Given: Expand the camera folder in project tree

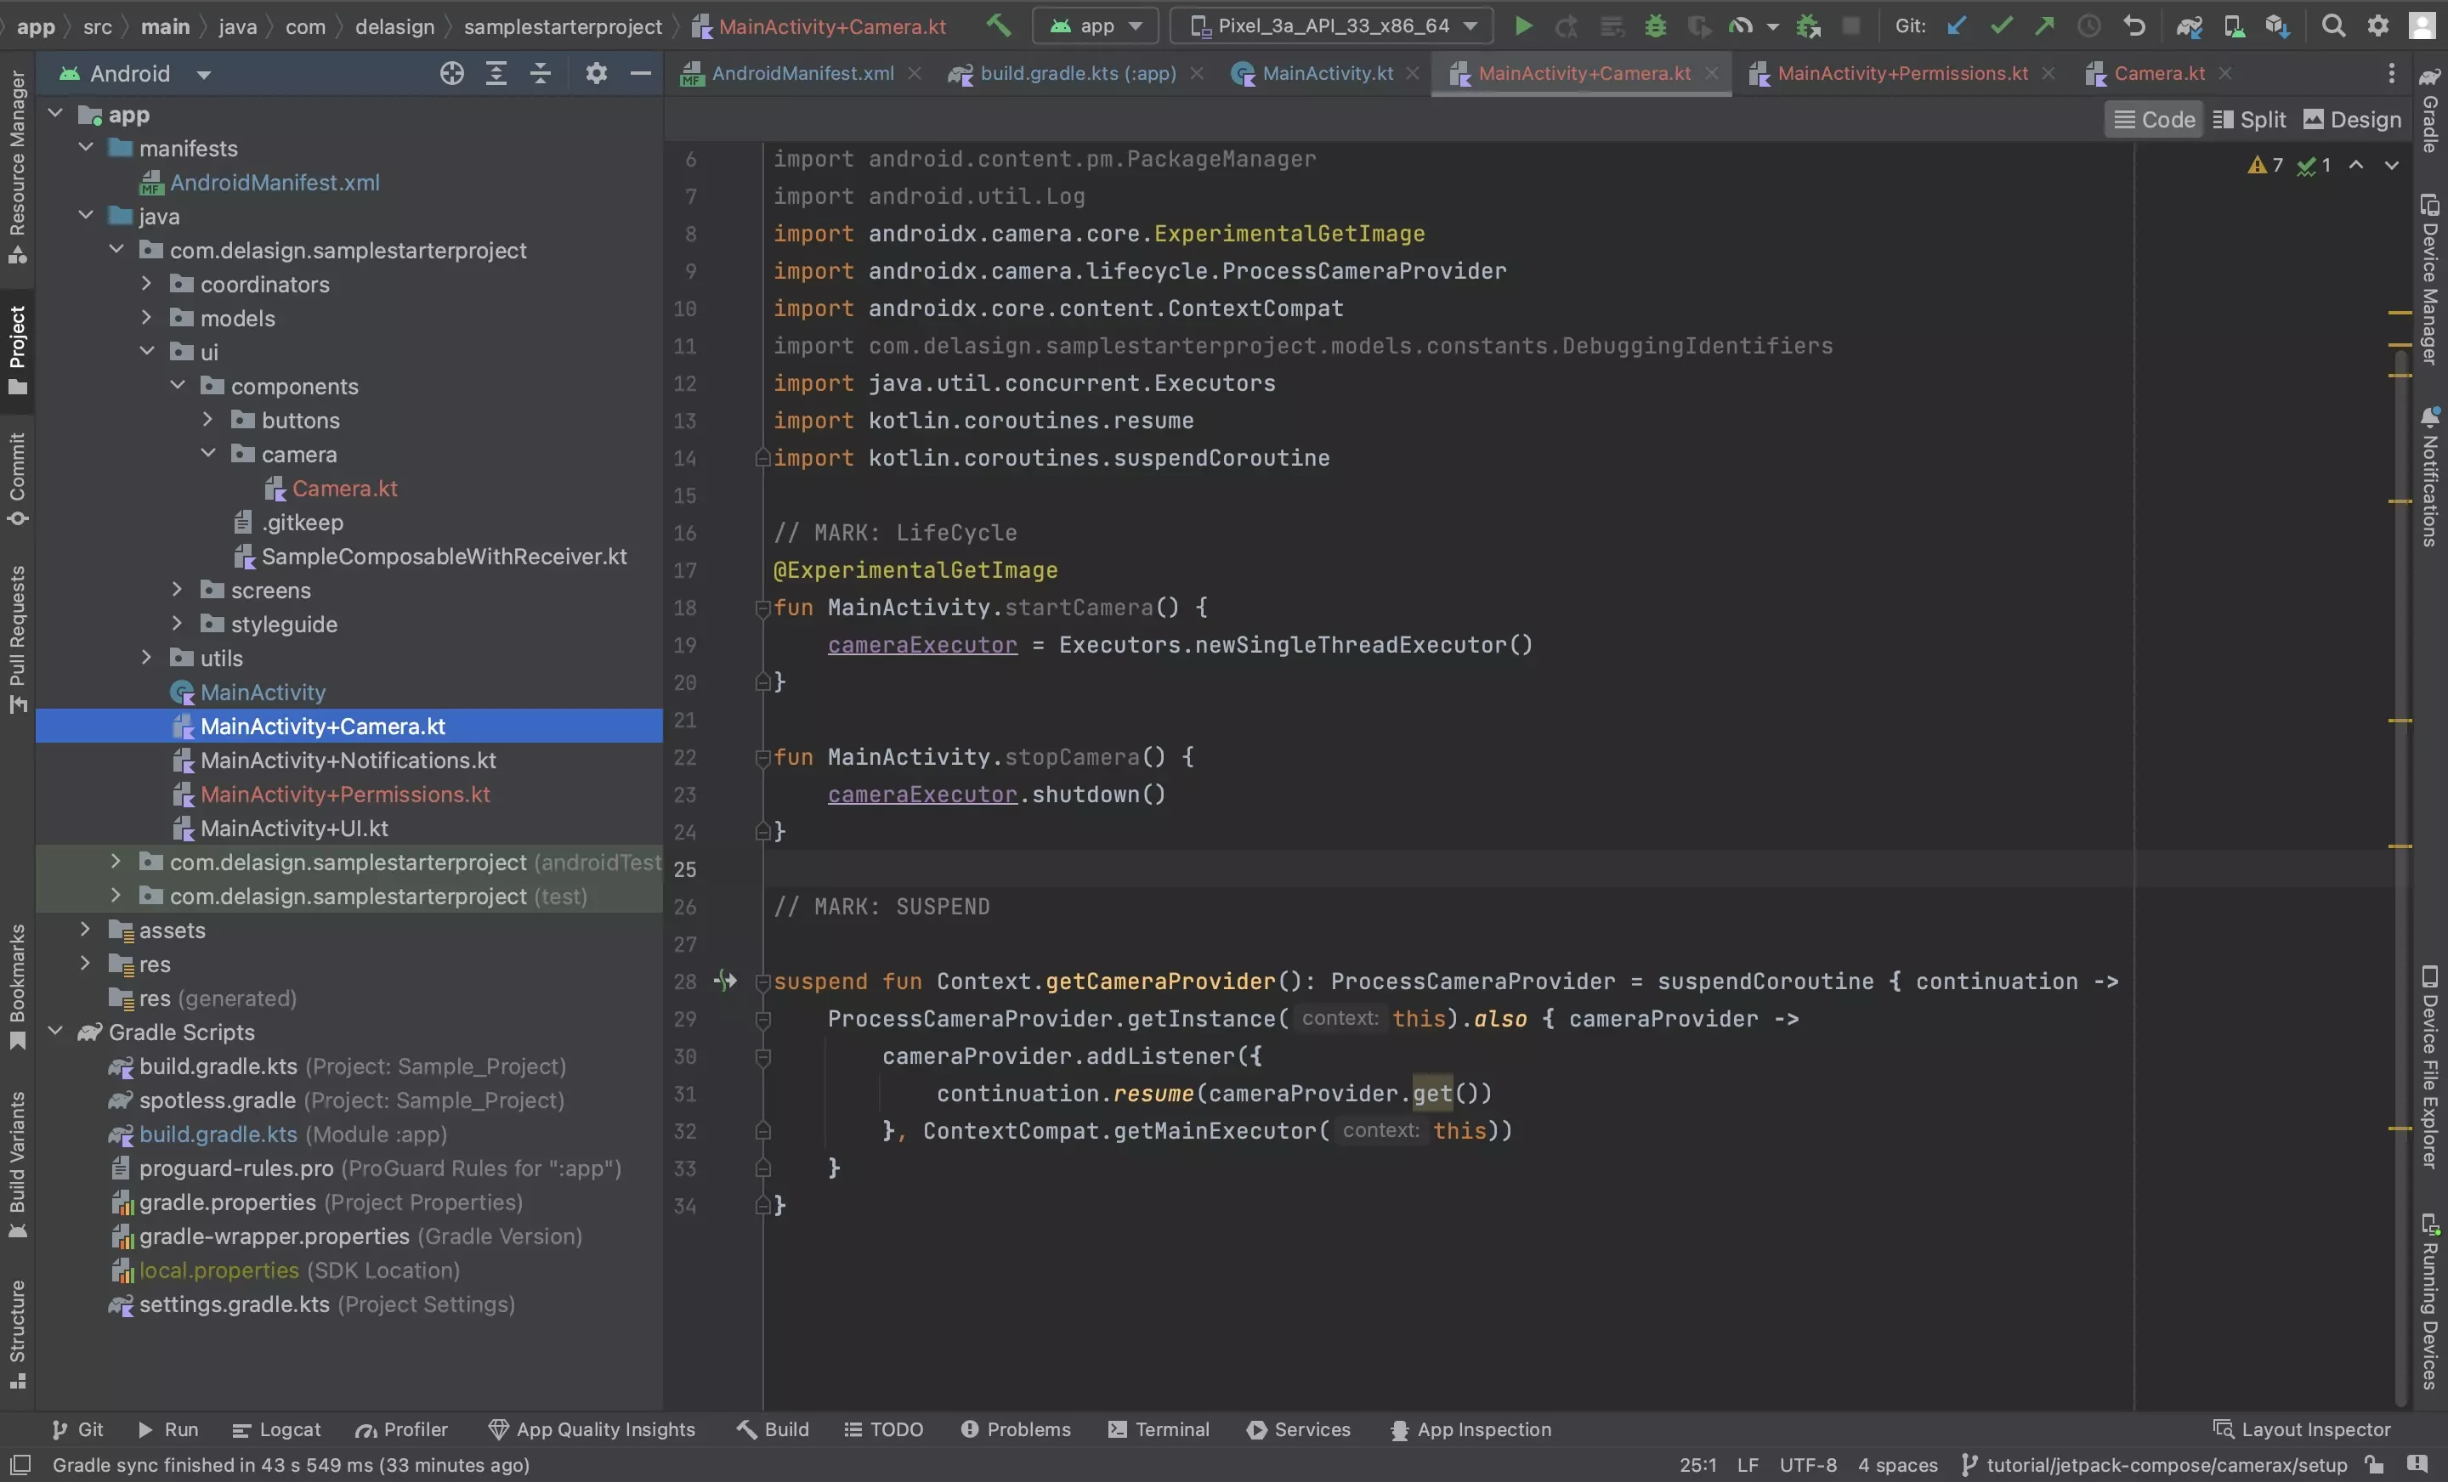Looking at the screenshot, I should coord(208,455).
